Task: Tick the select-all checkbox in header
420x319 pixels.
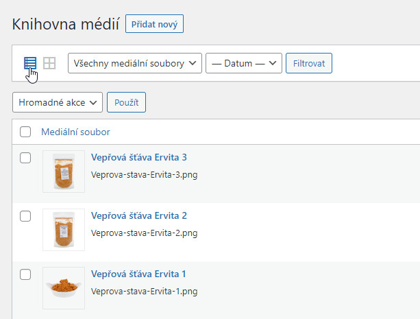Action: click(25, 132)
